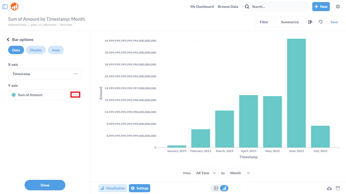Switch to chart view toggle
The width and height of the screenshot is (346, 194).
(x=224, y=188)
